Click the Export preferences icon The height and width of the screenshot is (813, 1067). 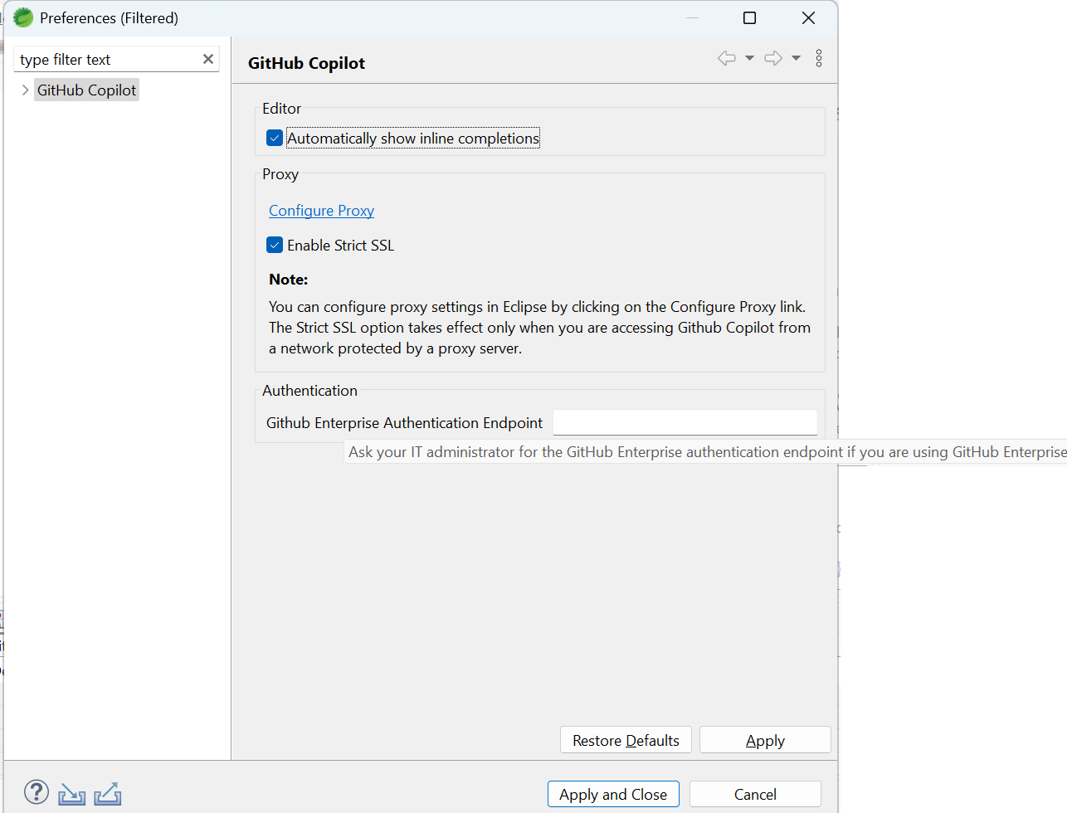coord(108,794)
